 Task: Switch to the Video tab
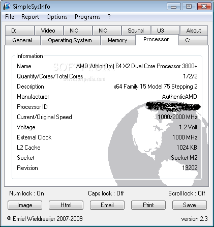(49, 31)
